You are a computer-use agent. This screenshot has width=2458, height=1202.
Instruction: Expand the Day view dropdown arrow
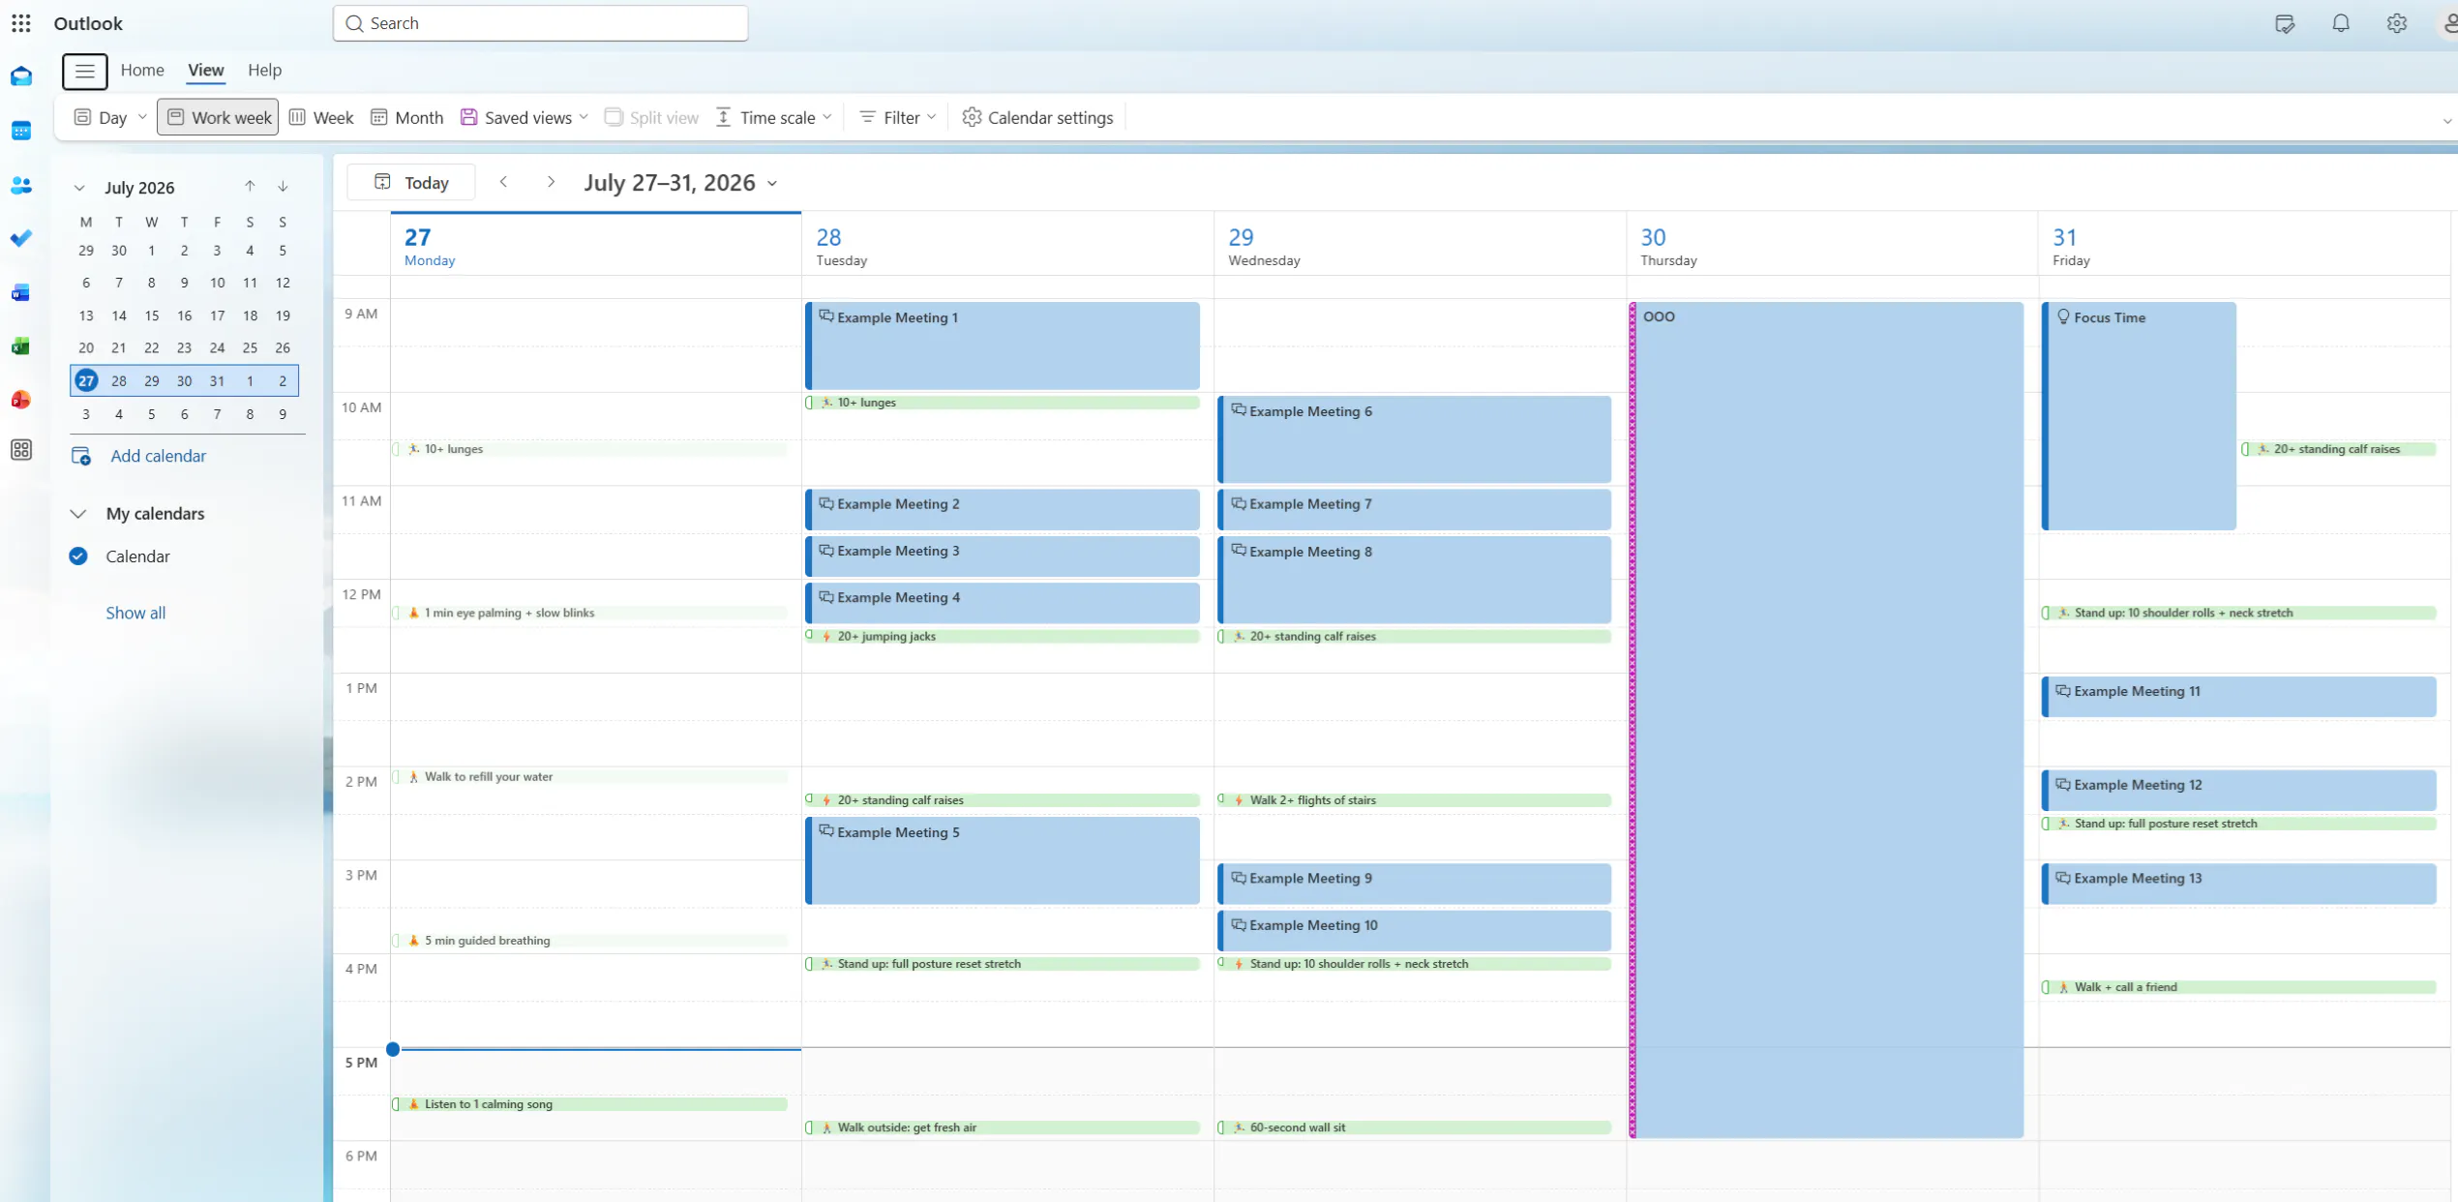(x=142, y=117)
